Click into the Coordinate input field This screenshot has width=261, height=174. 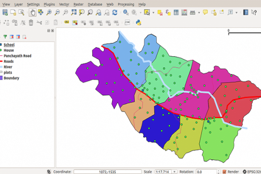(x=108, y=172)
